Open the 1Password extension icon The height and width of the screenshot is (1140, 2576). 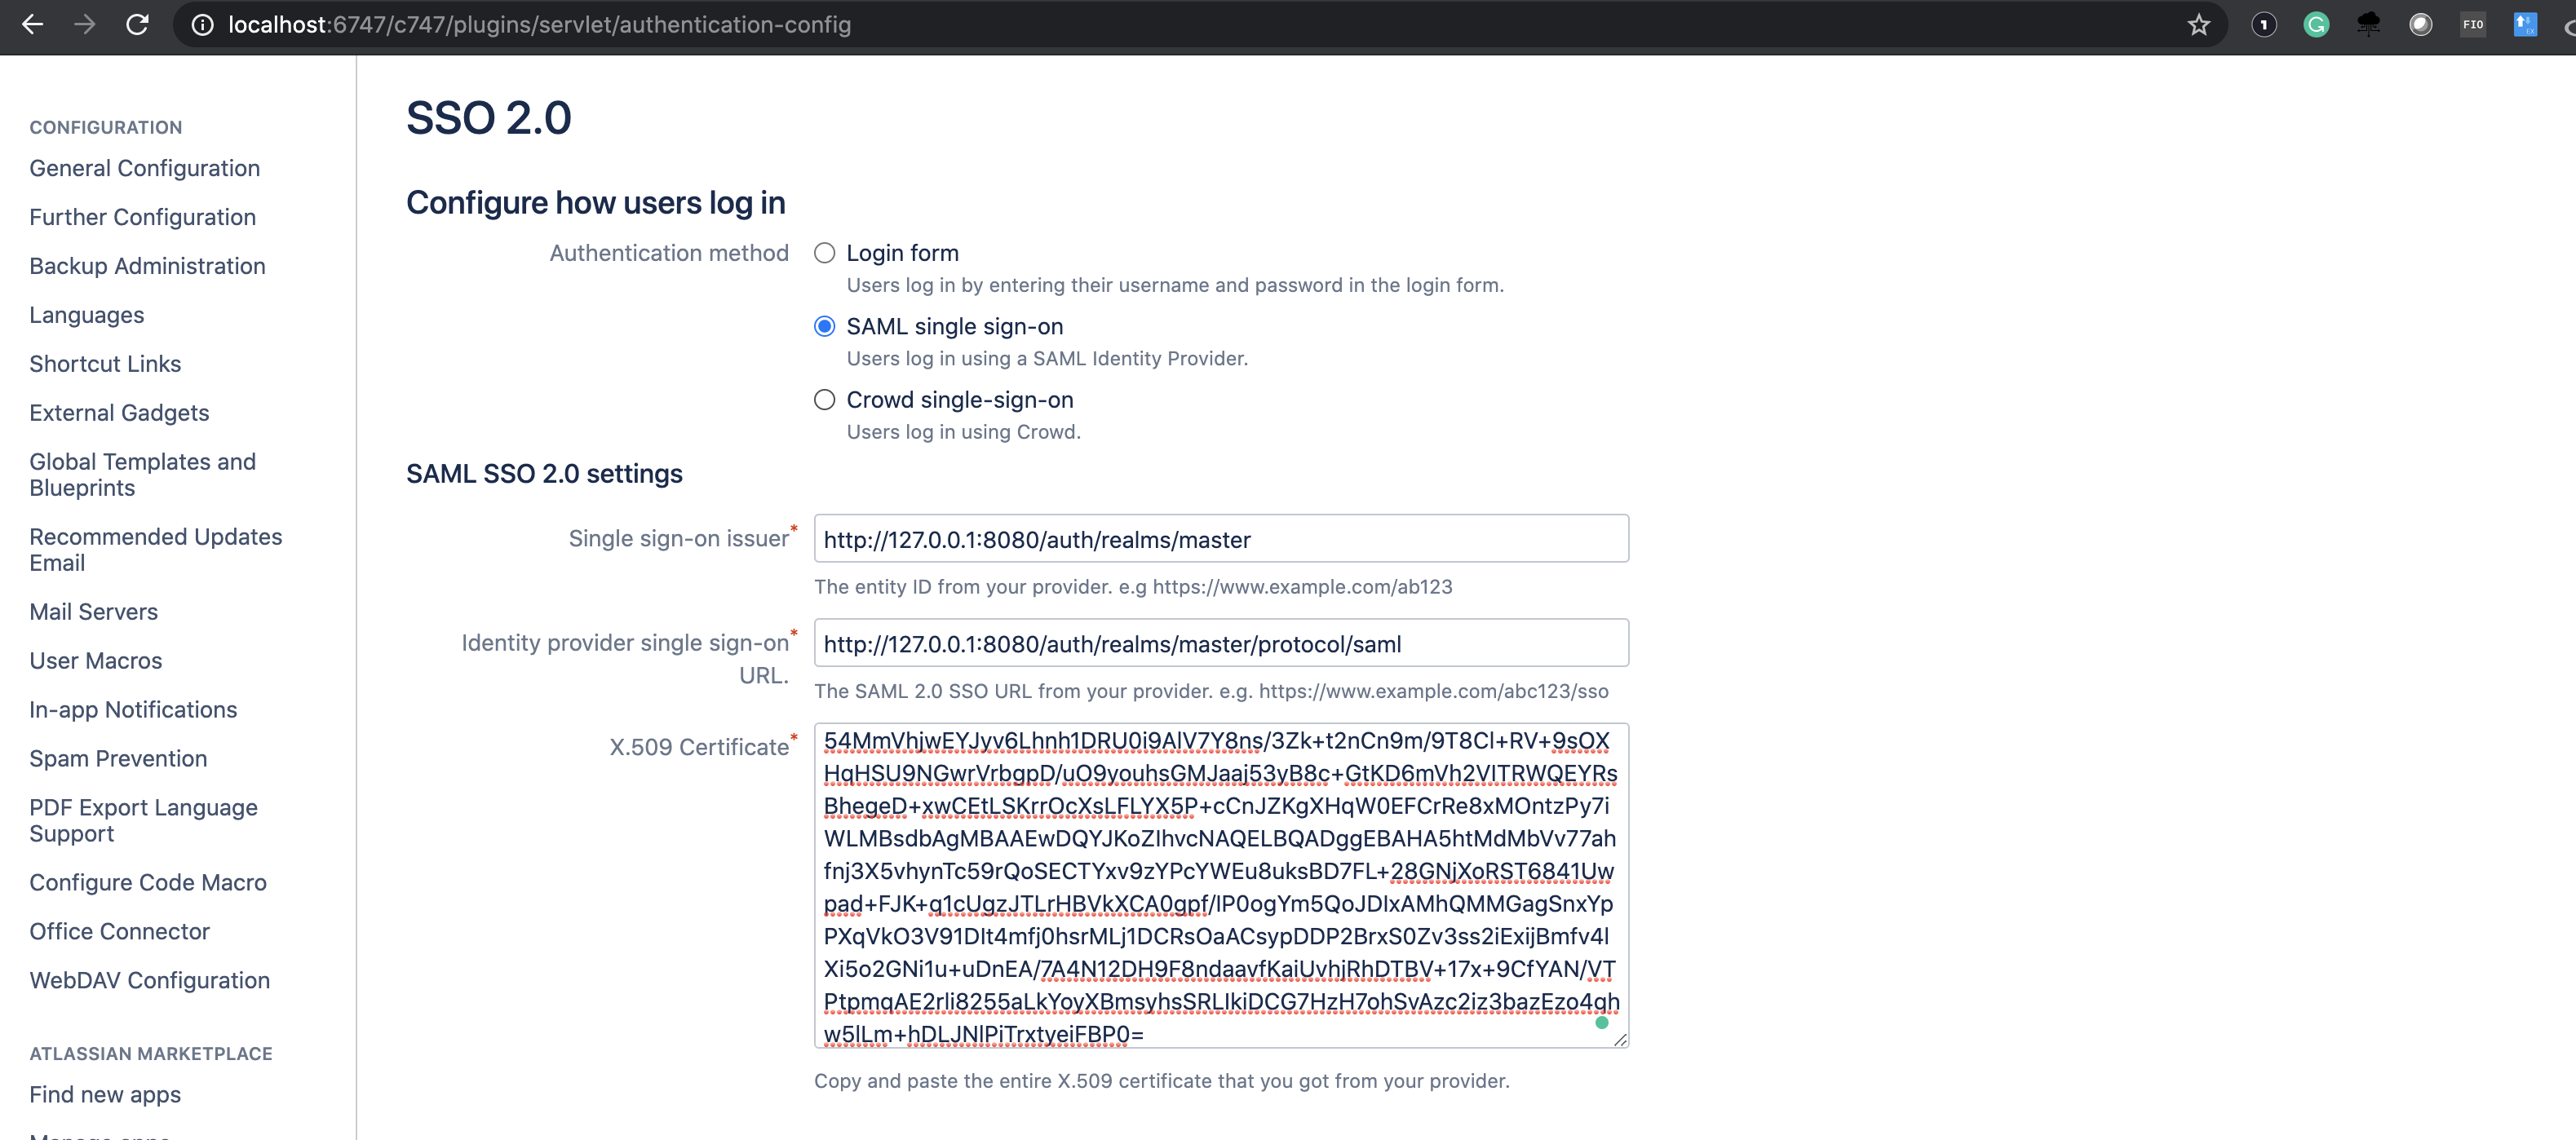(2263, 24)
